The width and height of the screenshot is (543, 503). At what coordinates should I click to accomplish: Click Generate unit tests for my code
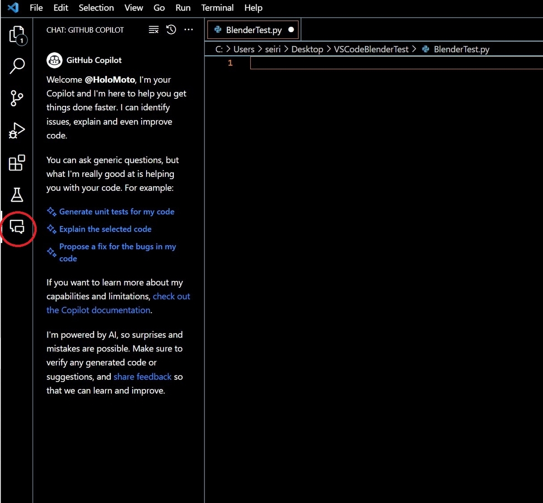pyautogui.click(x=116, y=211)
